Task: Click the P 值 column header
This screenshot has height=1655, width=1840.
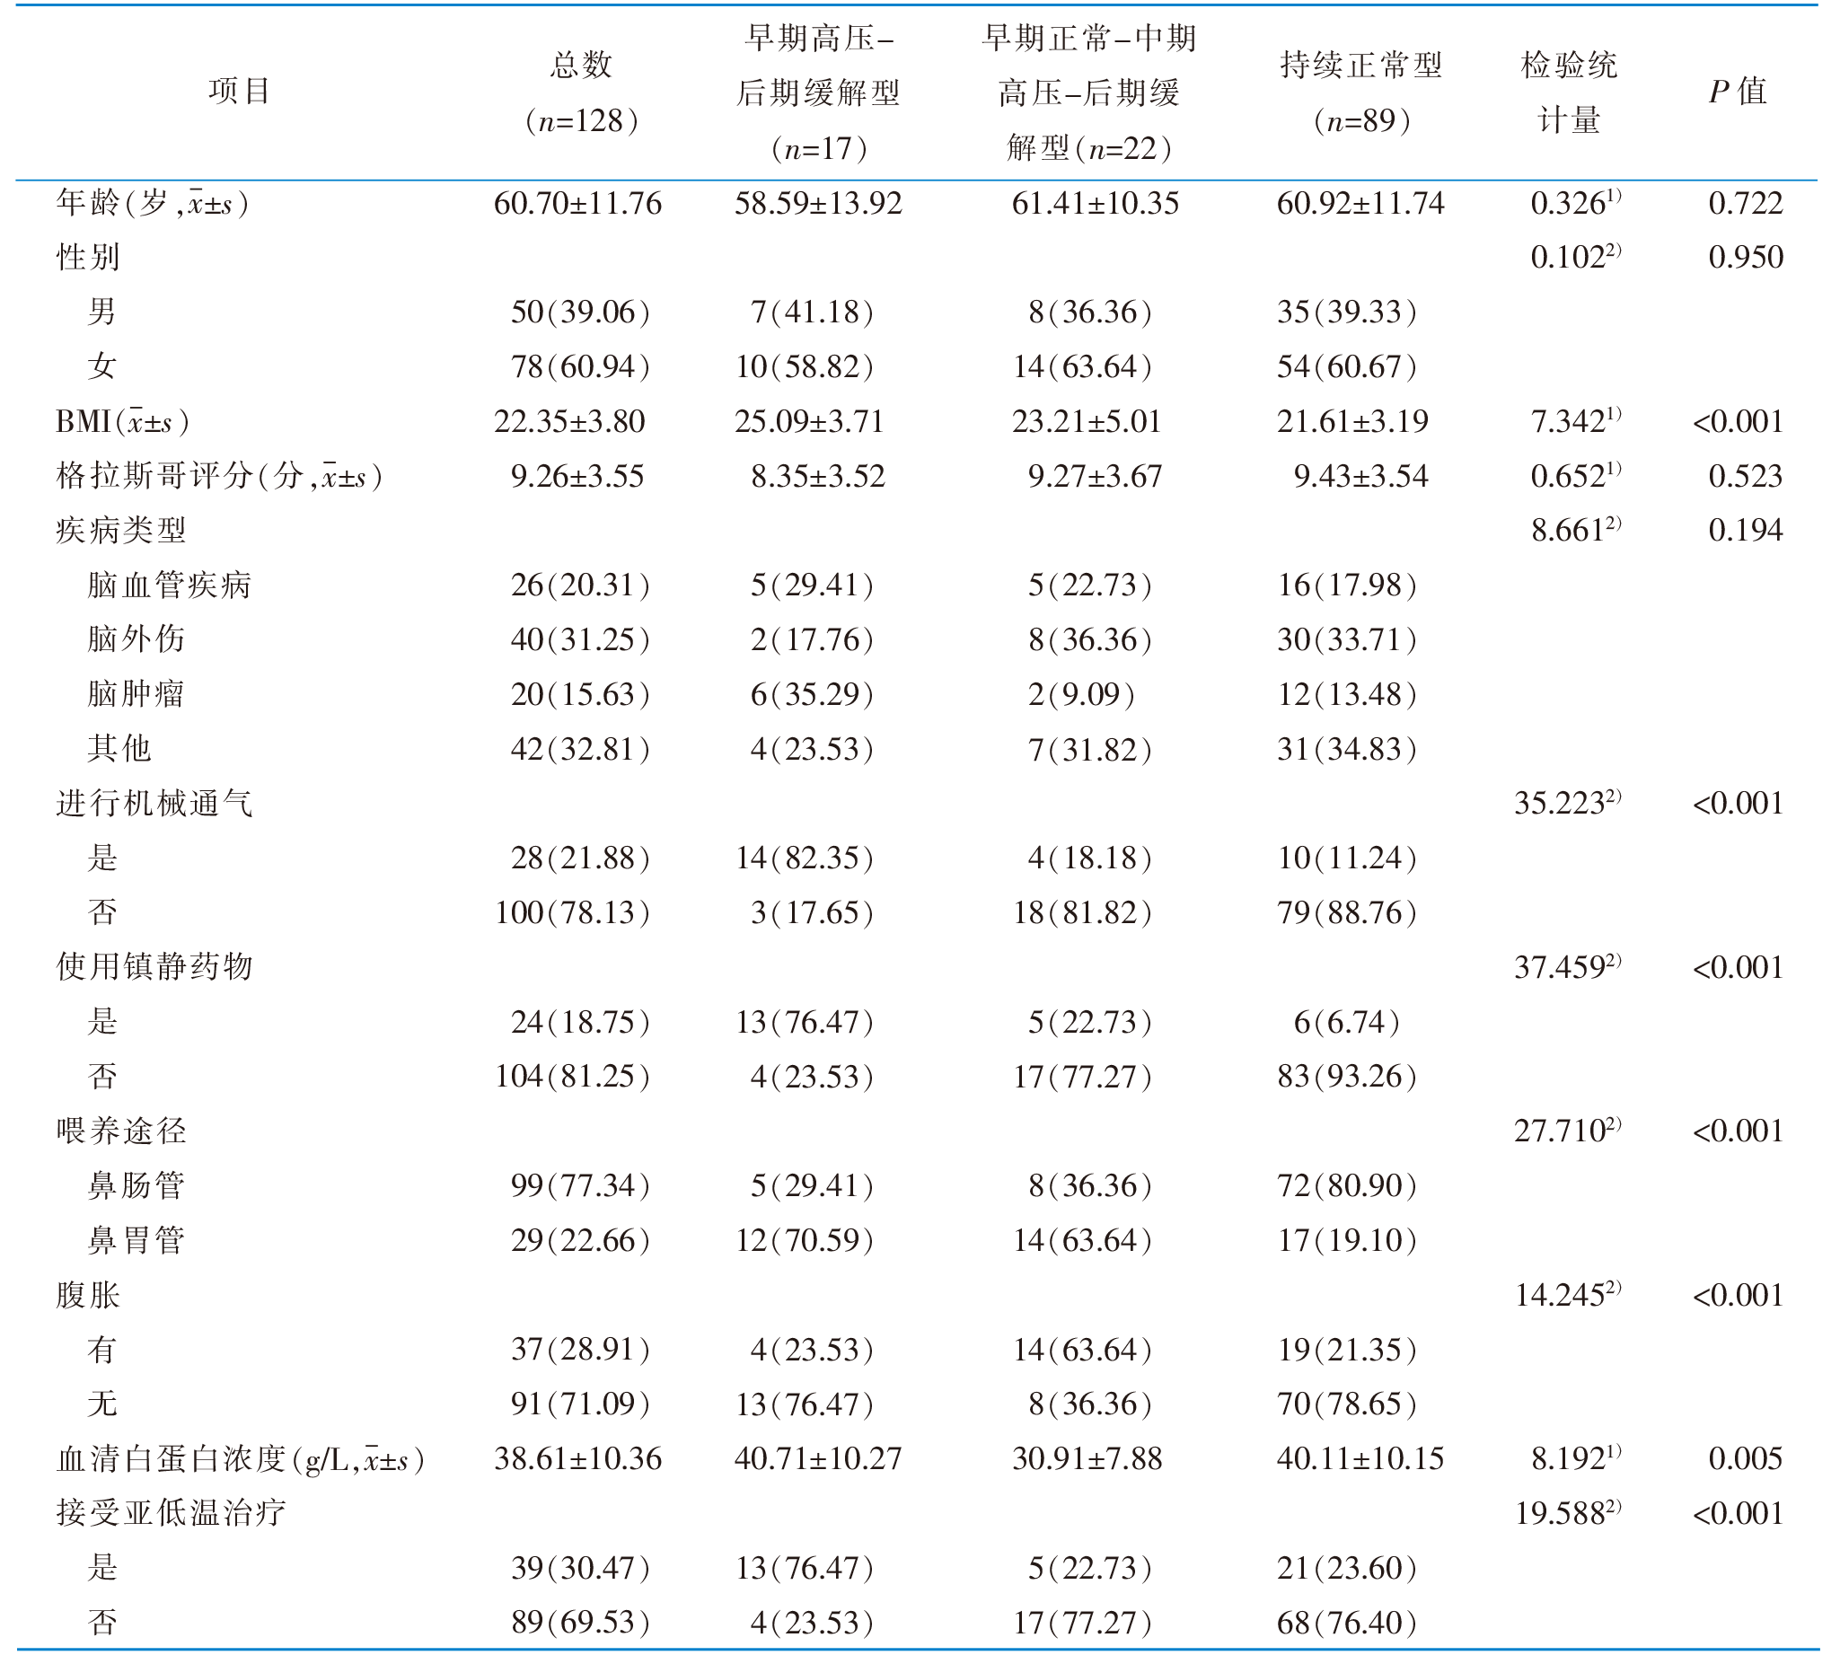Action: click(1738, 92)
